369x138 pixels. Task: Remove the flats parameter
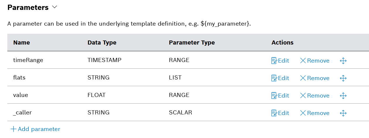pos(315,78)
